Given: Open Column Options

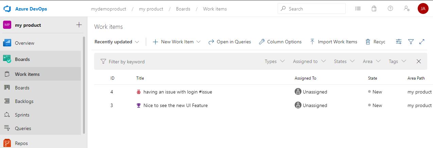Looking at the screenshot, I should pyautogui.click(x=280, y=42).
